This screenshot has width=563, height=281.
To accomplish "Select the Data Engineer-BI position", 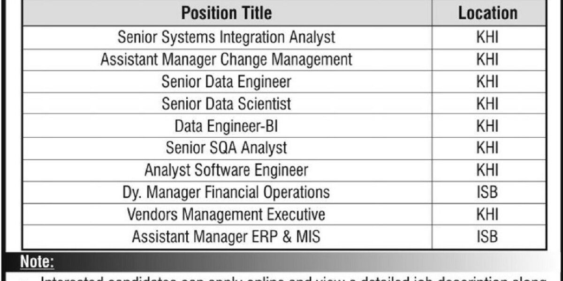I will point(226,126).
